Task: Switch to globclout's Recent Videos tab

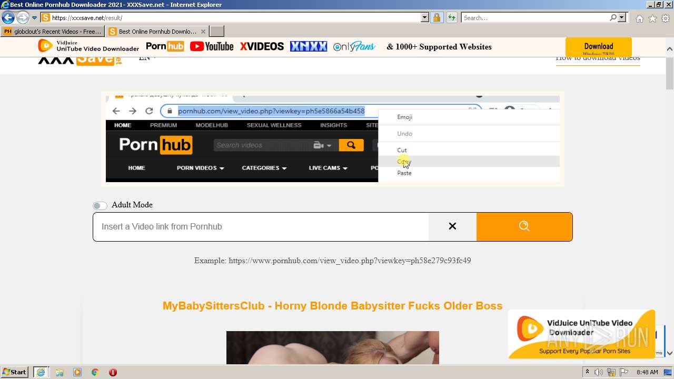Action: (x=53, y=32)
